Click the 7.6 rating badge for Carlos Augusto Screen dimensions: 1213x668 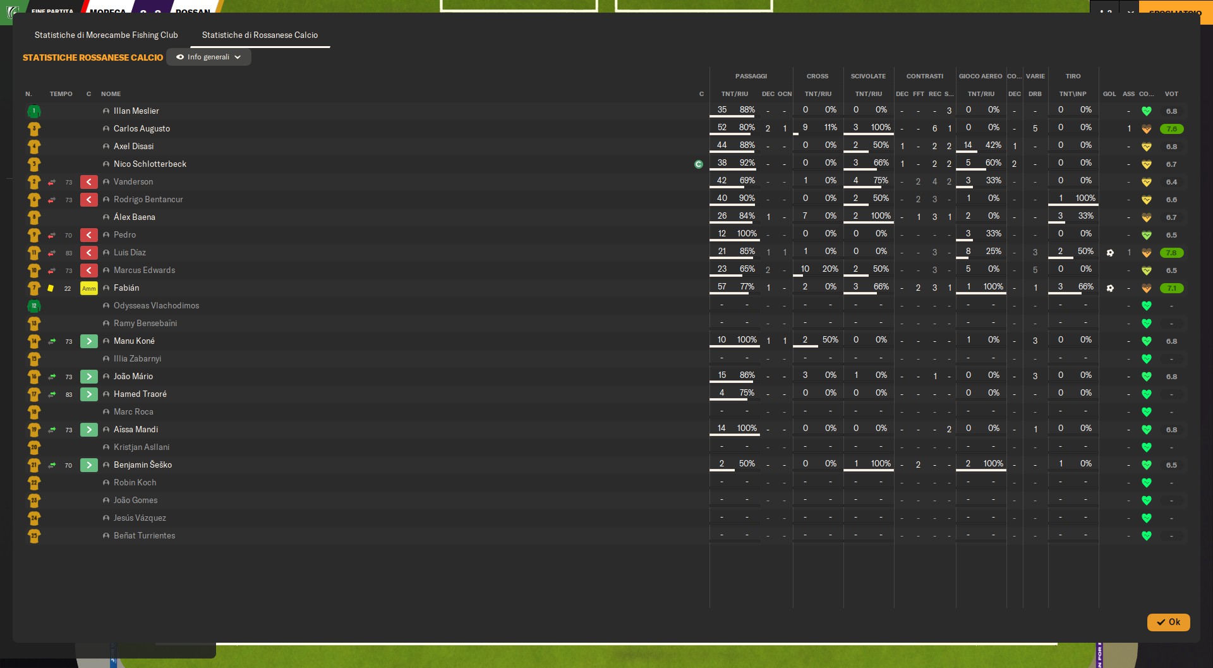click(1171, 129)
